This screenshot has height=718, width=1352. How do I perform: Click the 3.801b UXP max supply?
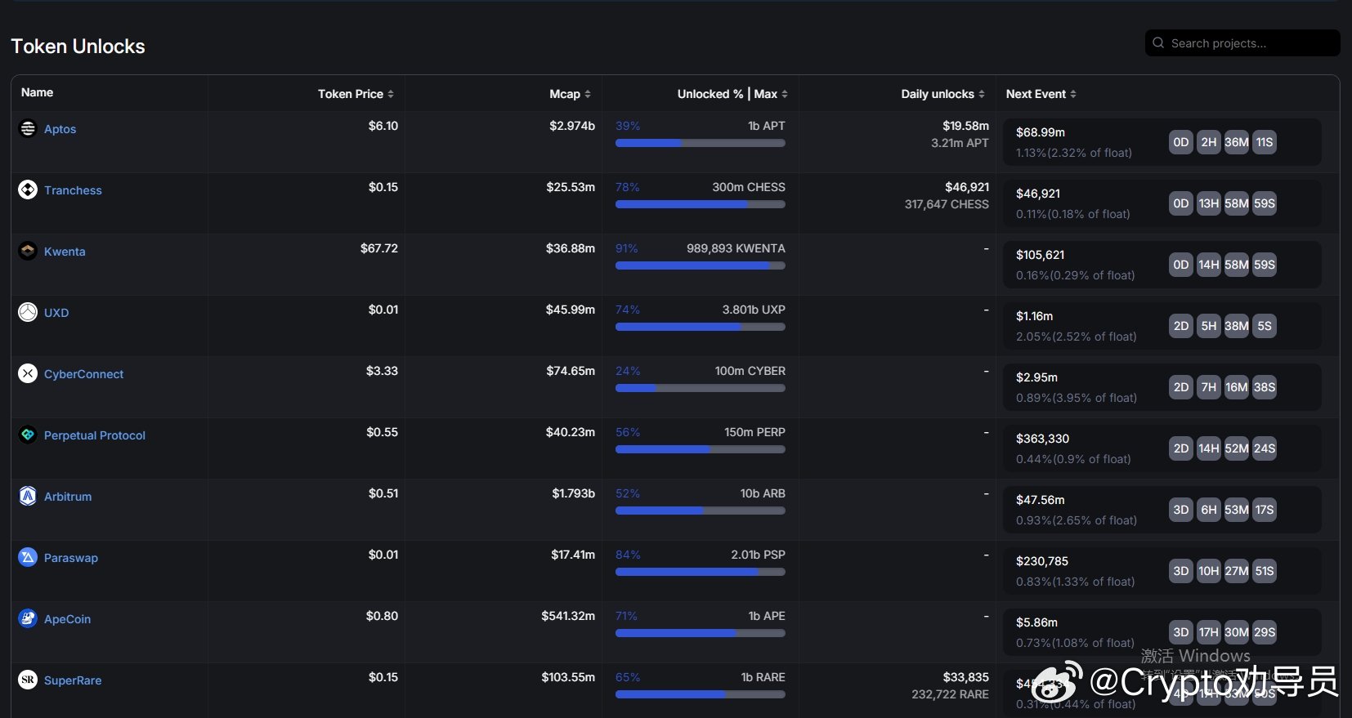click(754, 310)
